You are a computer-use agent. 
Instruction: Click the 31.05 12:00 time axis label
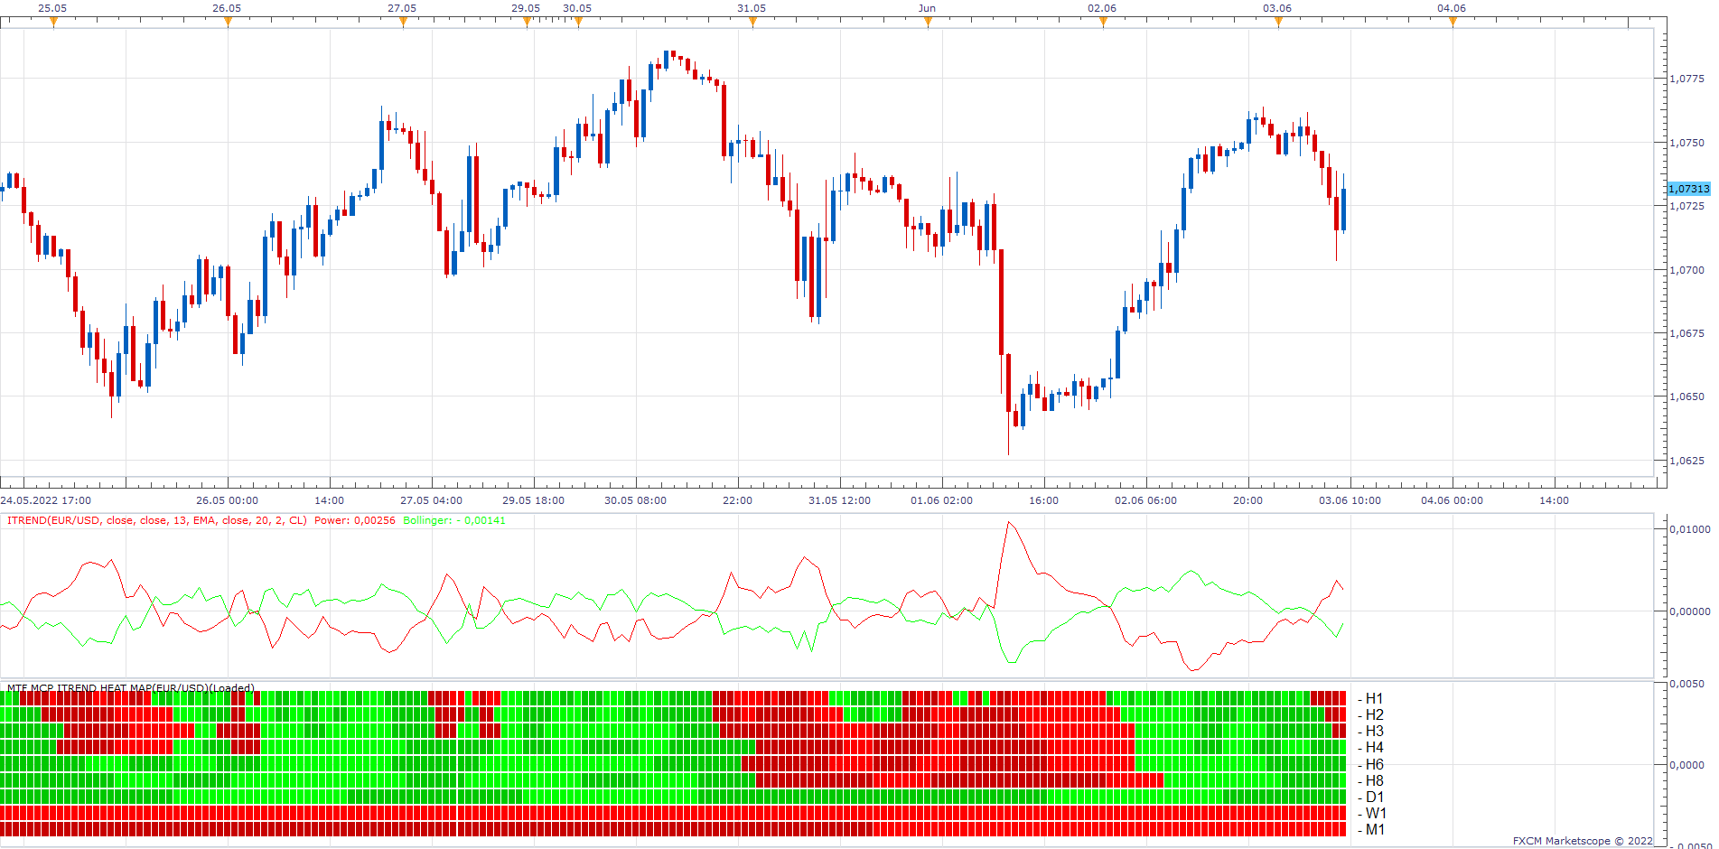click(839, 500)
